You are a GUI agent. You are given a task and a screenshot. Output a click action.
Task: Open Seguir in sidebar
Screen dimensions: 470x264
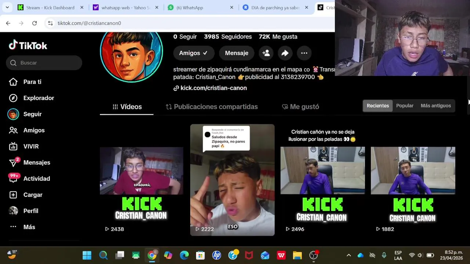point(32,114)
